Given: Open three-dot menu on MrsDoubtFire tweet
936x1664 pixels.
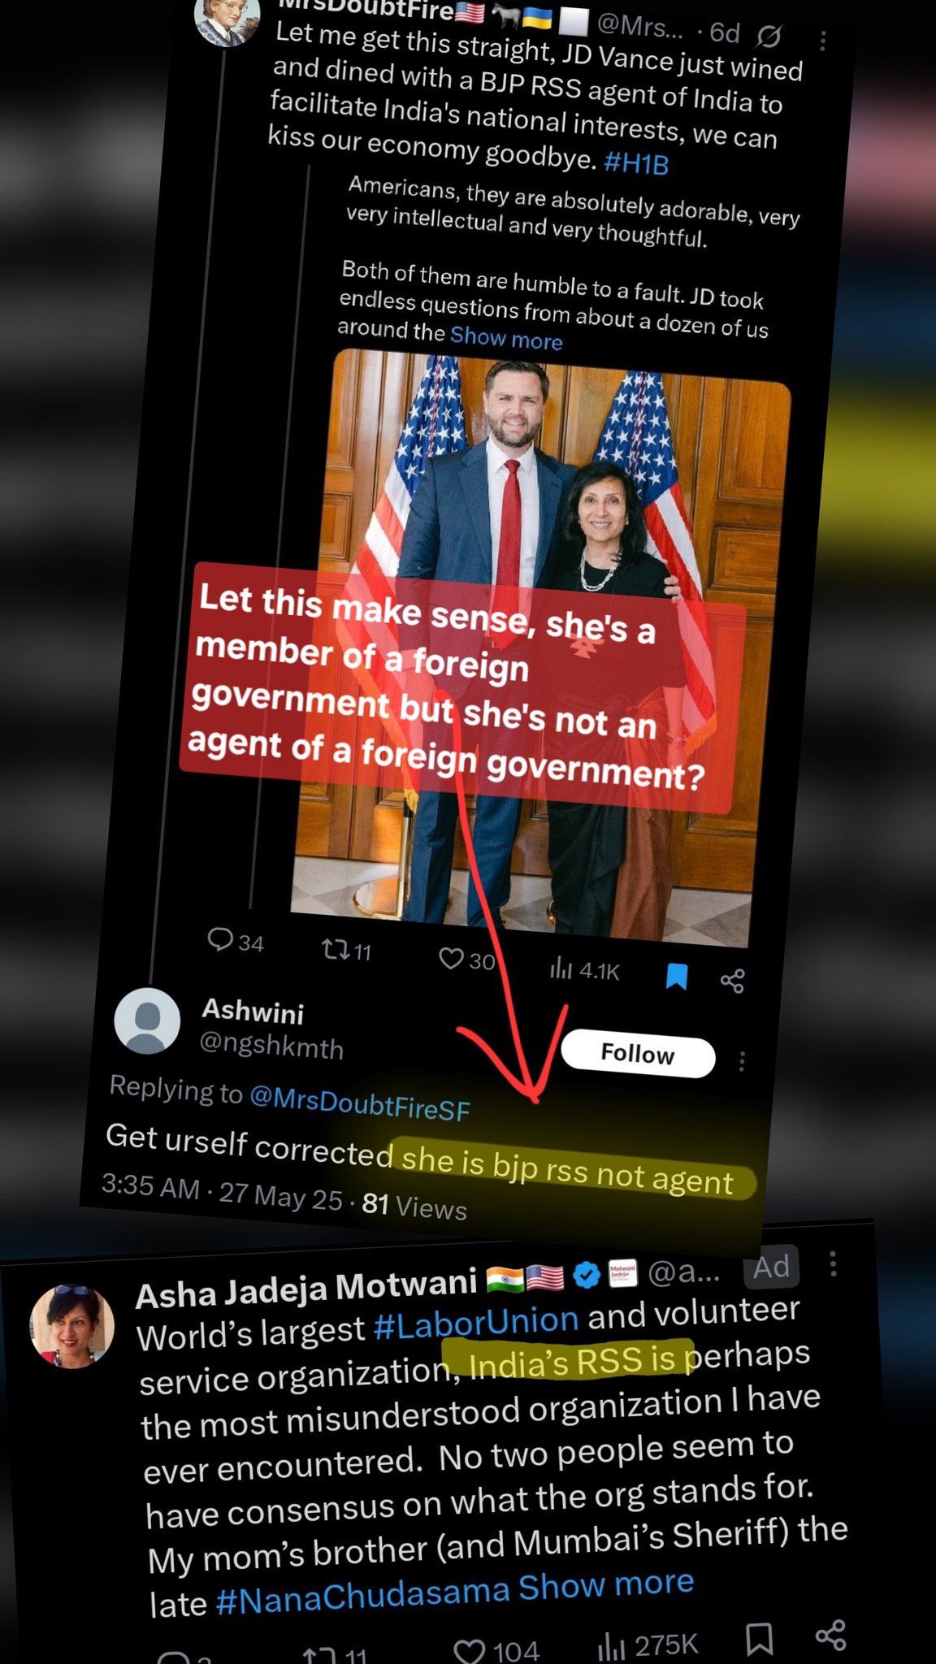Looking at the screenshot, I should point(823,41).
